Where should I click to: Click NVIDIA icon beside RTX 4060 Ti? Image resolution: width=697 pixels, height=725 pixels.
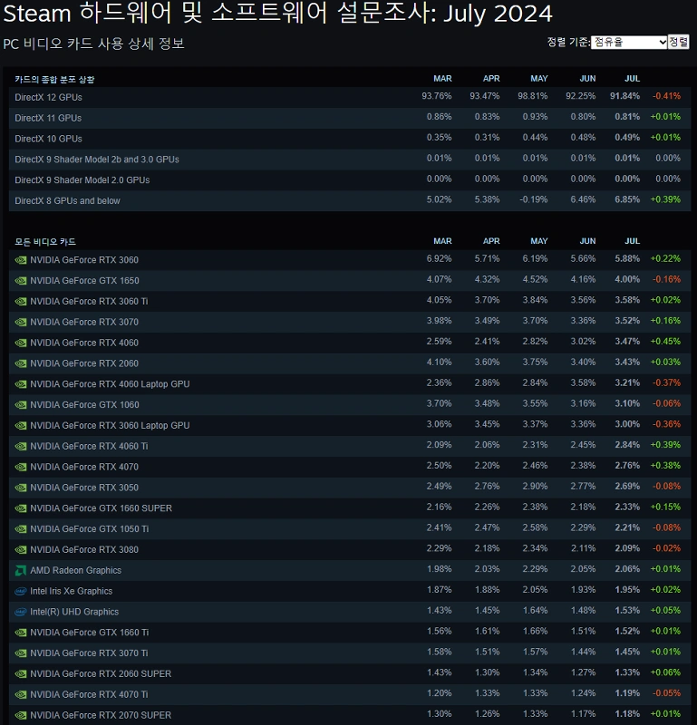pyautogui.click(x=20, y=447)
